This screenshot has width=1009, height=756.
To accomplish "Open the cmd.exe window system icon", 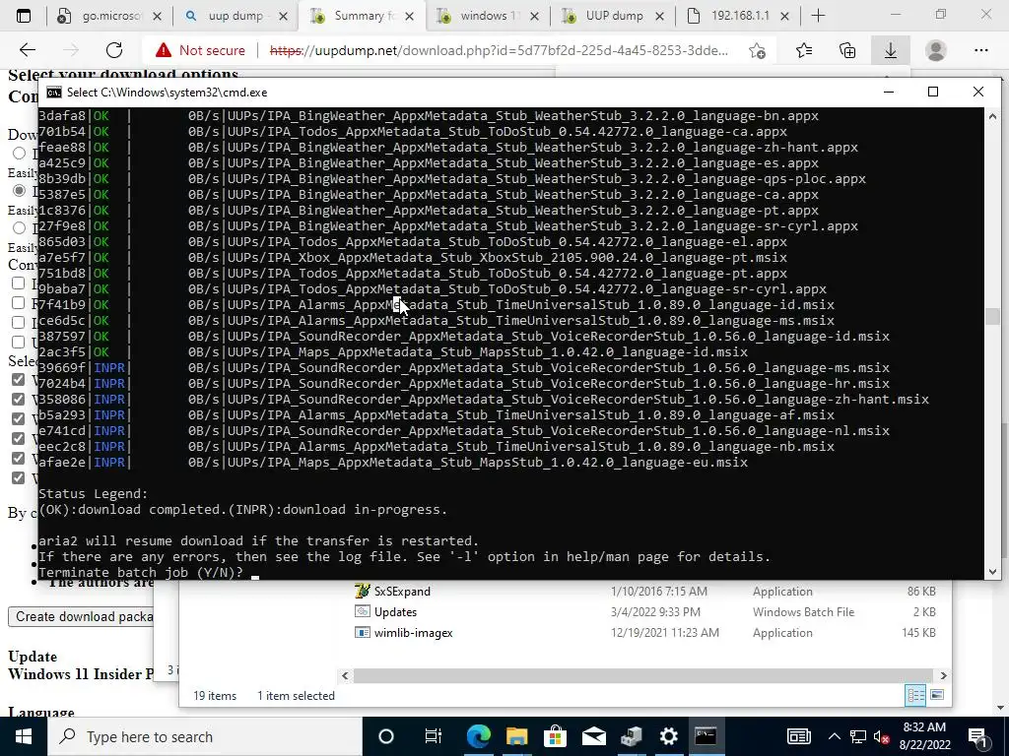I will (54, 93).
